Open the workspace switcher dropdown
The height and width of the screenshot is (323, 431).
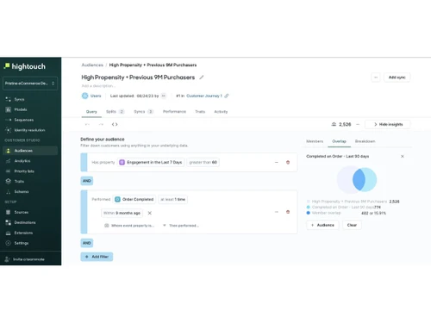tap(30, 84)
